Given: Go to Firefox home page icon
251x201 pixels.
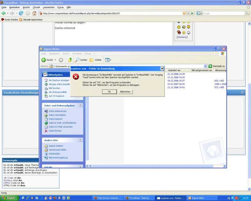Looking at the screenshot, I should [x=34, y=13].
